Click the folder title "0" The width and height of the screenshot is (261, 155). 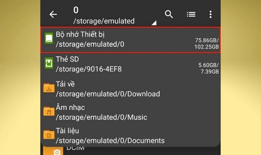click(76, 10)
